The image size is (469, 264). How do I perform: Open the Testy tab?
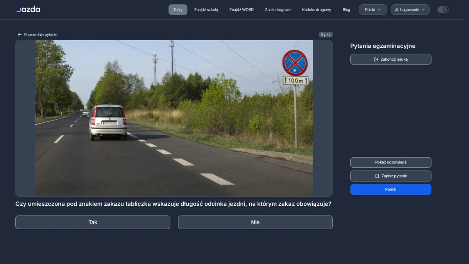[178, 10]
